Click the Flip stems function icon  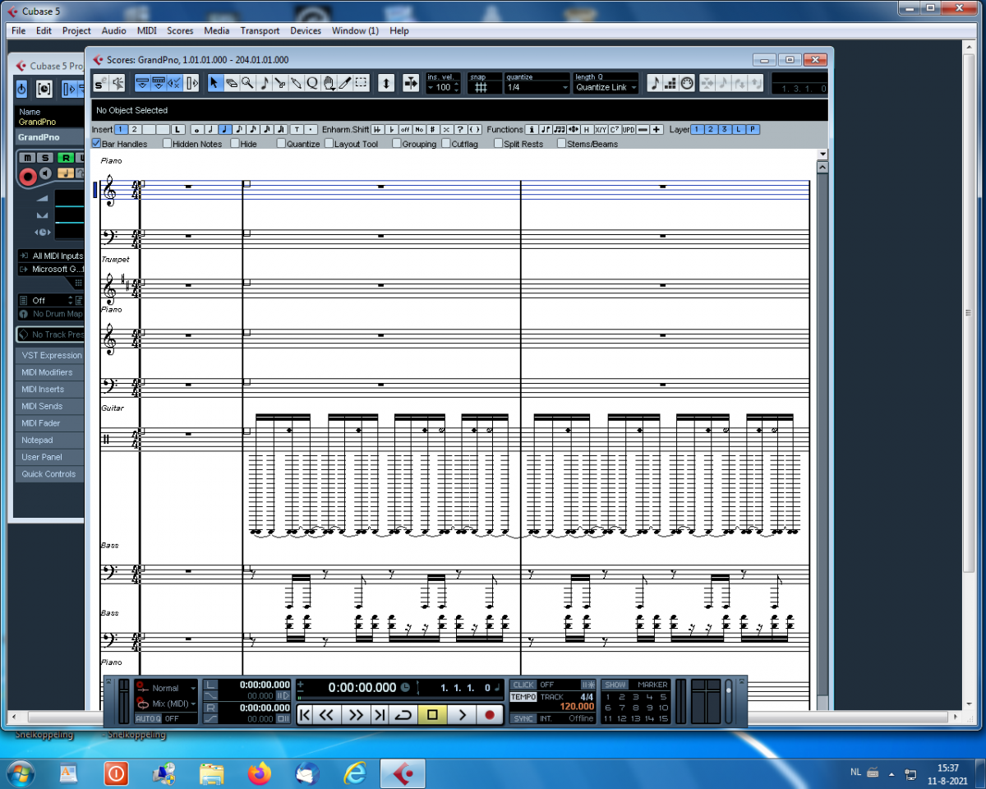546,130
